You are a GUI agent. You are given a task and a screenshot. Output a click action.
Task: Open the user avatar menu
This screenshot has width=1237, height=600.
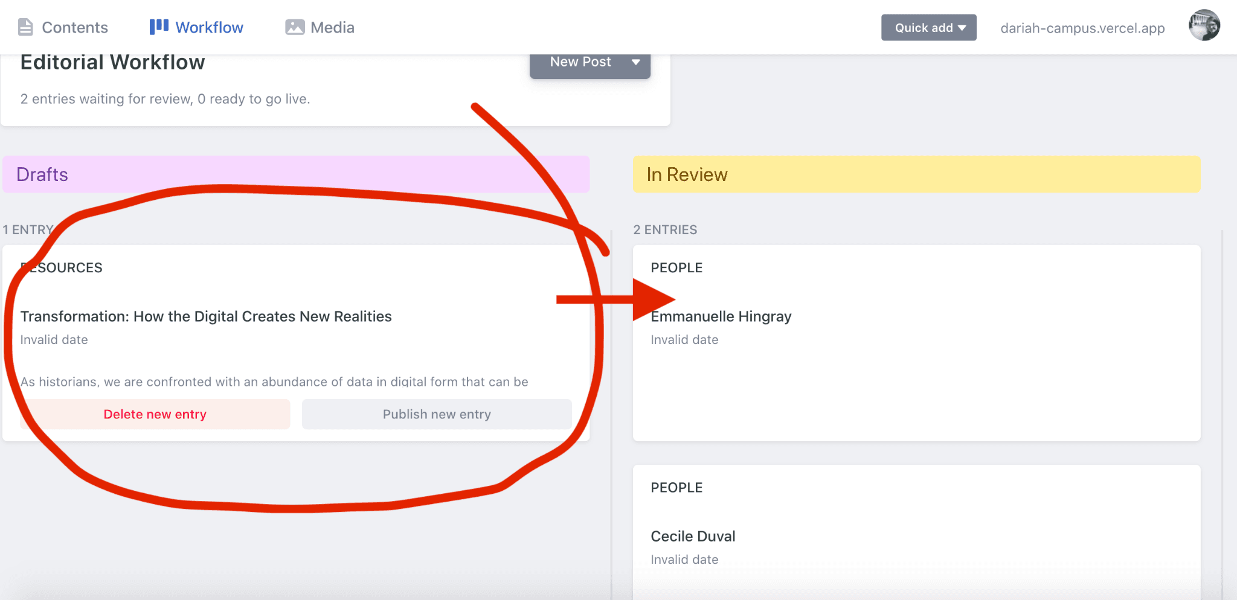[1204, 25]
